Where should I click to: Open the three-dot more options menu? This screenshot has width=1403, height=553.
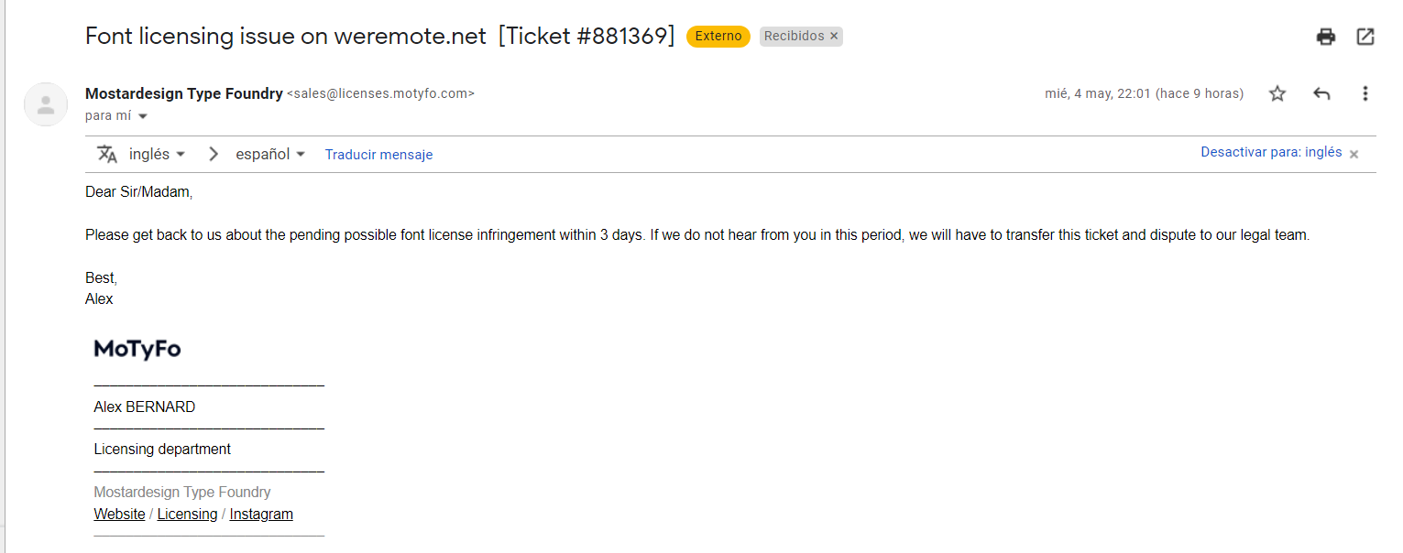click(x=1365, y=93)
